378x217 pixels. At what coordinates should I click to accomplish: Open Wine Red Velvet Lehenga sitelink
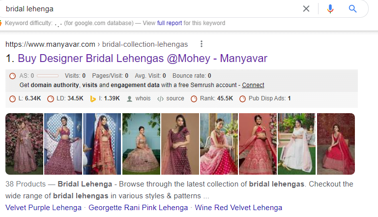pyautogui.click(x=238, y=208)
